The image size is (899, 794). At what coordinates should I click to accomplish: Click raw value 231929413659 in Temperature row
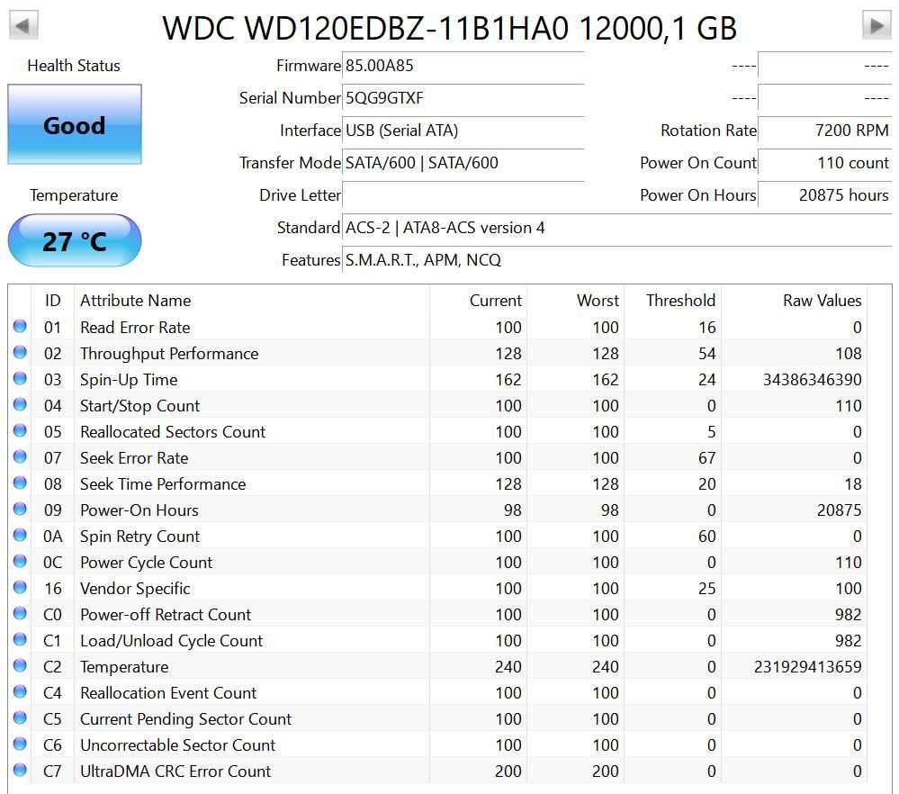[808, 667]
